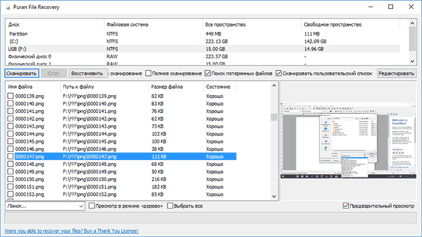The height and width of the screenshot is (237, 422).
Task: Select file name 0000148.png
Action: pos(30,164)
